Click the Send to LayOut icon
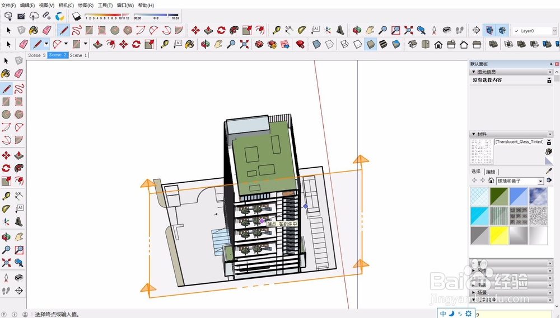This screenshot has width=560, height=318. tap(284, 44)
